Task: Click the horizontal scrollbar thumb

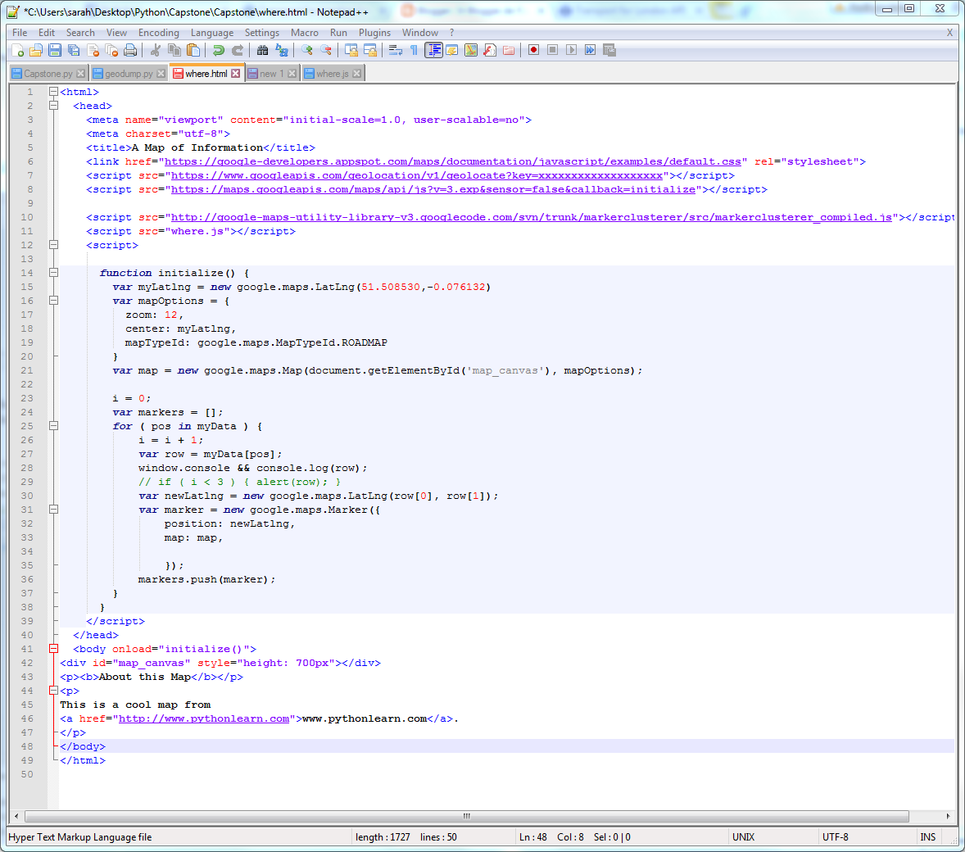Action: pos(466,816)
